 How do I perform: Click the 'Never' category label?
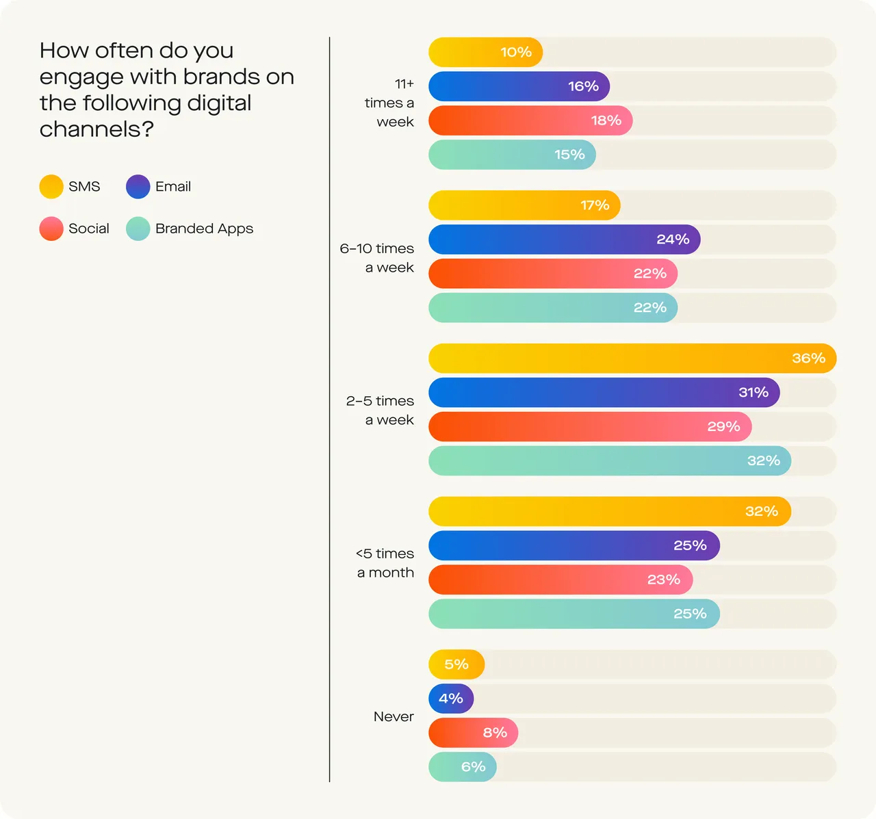tap(394, 716)
